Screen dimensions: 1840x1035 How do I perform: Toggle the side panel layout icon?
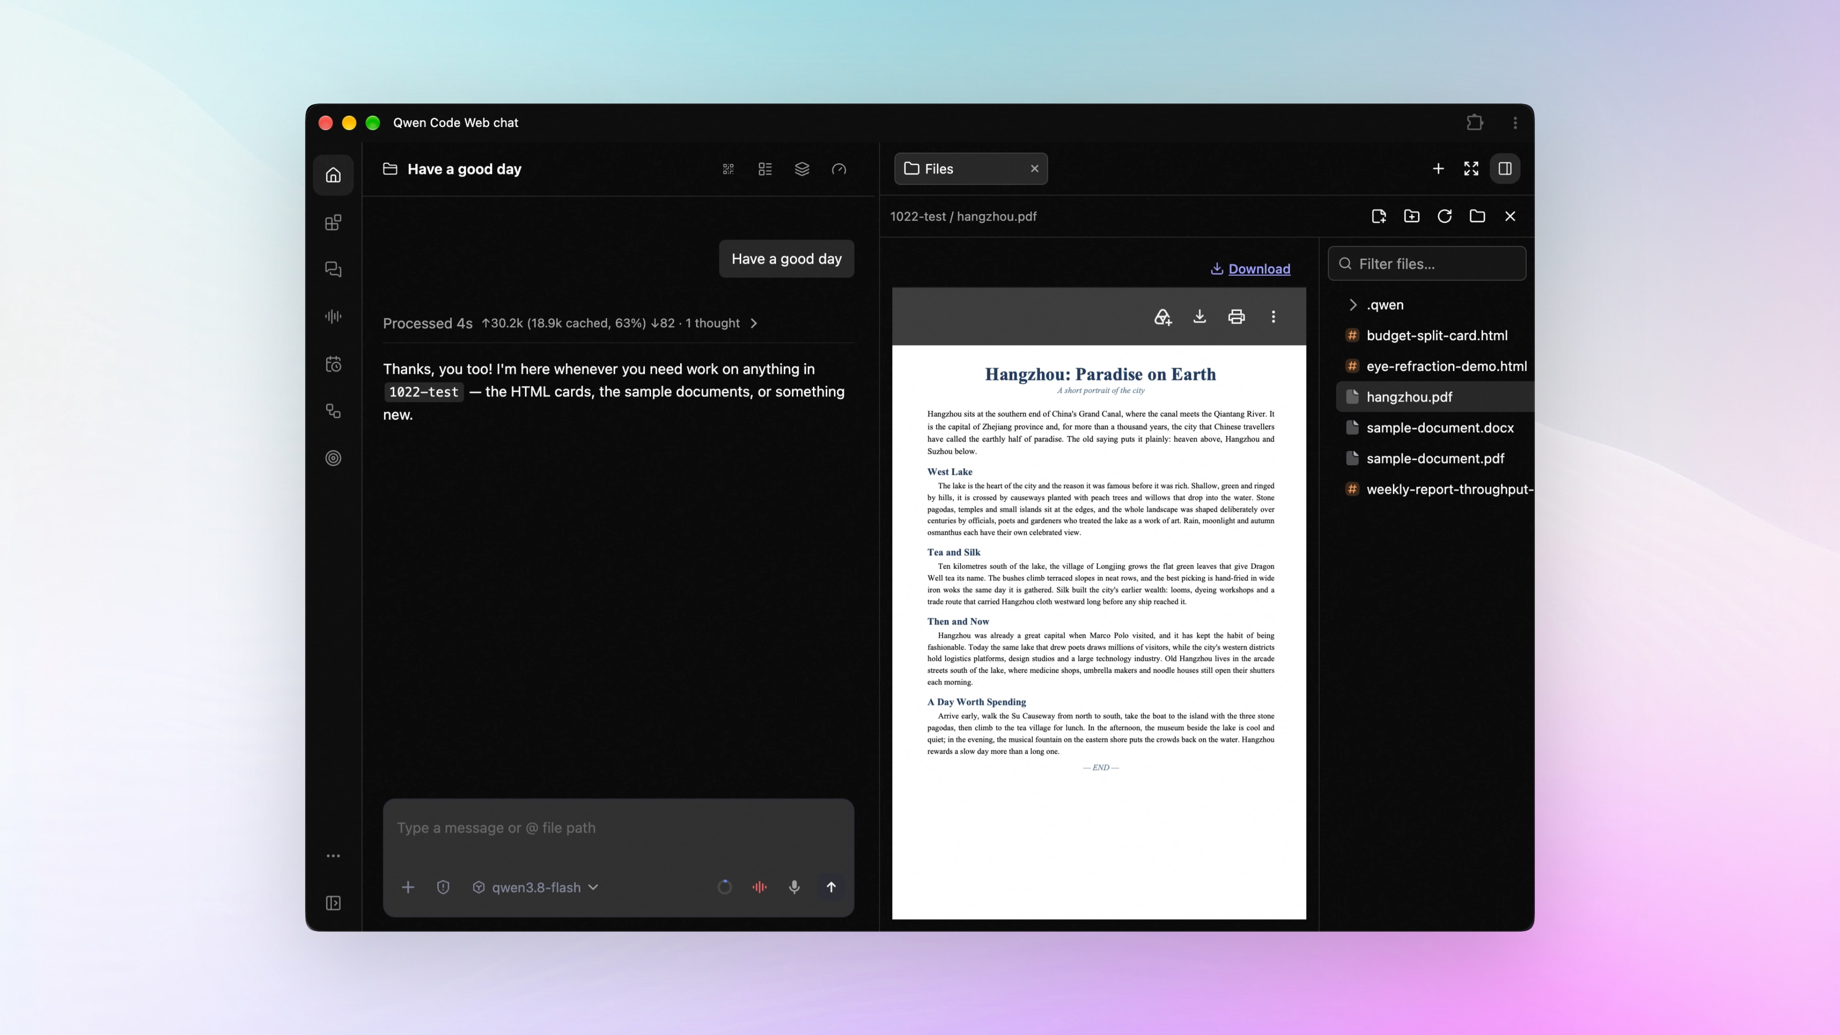tap(1505, 169)
